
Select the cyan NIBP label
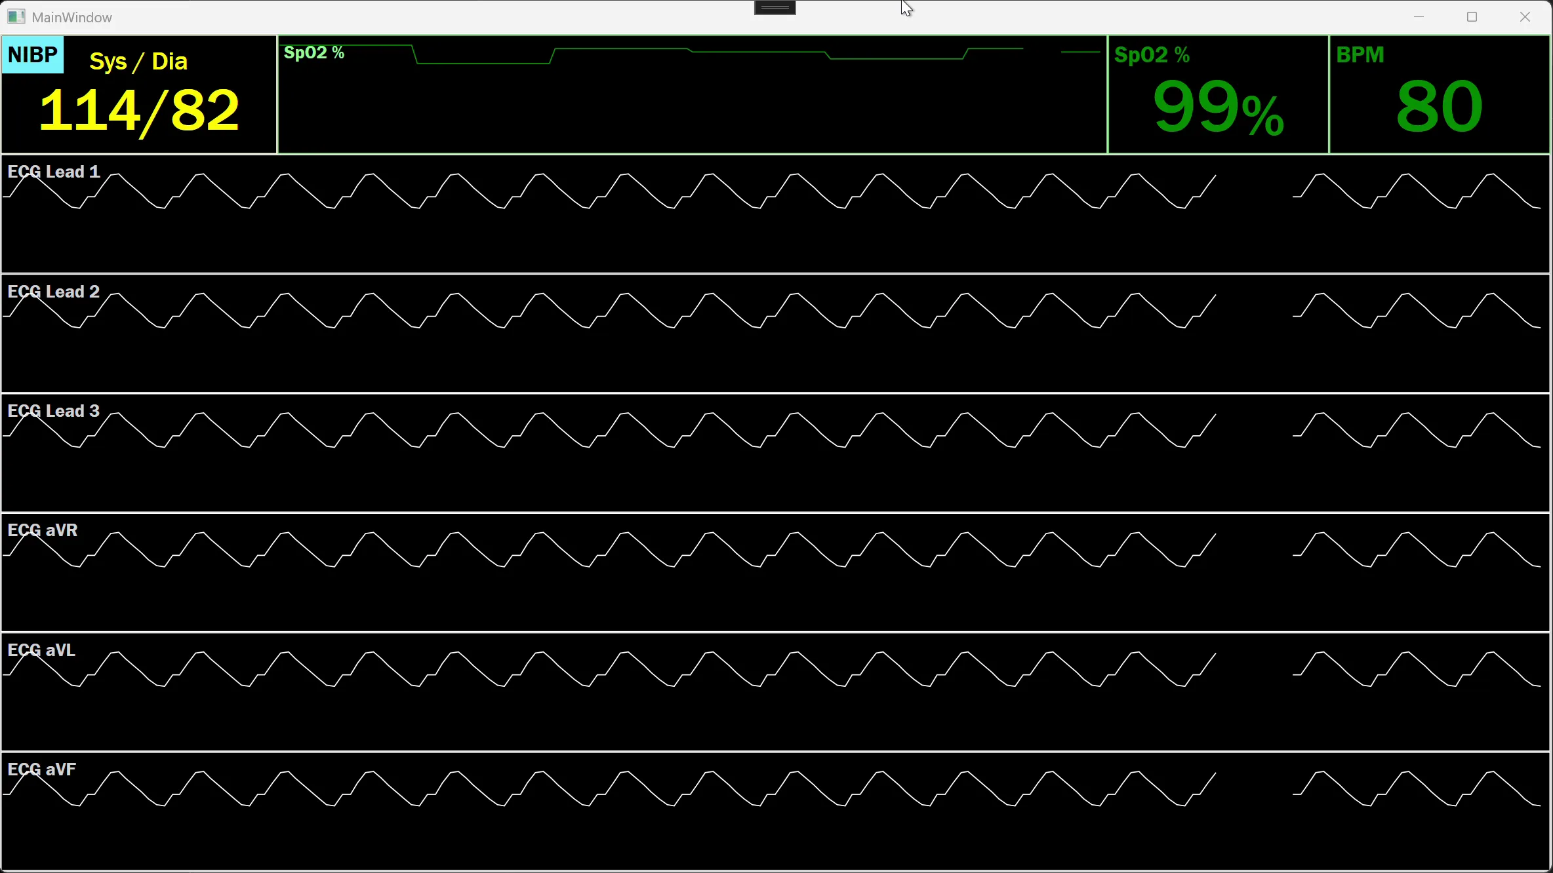click(32, 55)
